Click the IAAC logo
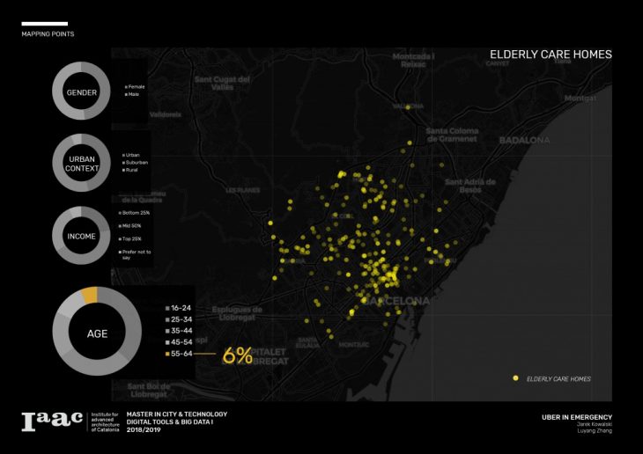This screenshot has width=643, height=454. (x=51, y=422)
